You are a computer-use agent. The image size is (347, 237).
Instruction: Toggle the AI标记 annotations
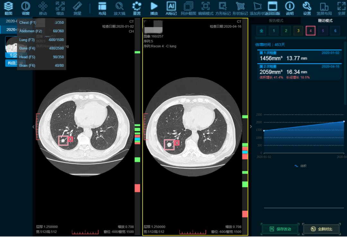click(x=171, y=8)
